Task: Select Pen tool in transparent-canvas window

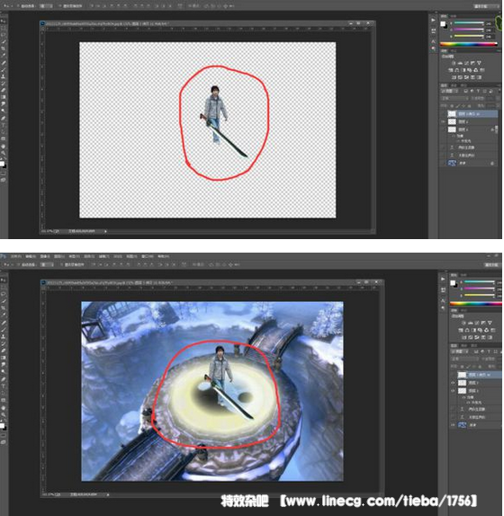Action: [4, 118]
